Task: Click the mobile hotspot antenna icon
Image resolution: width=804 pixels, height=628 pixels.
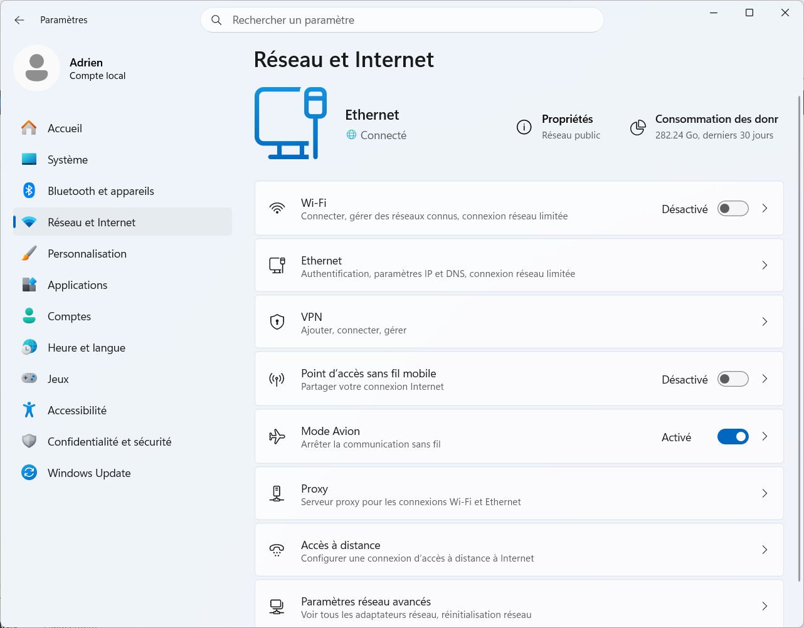Action: click(277, 379)
